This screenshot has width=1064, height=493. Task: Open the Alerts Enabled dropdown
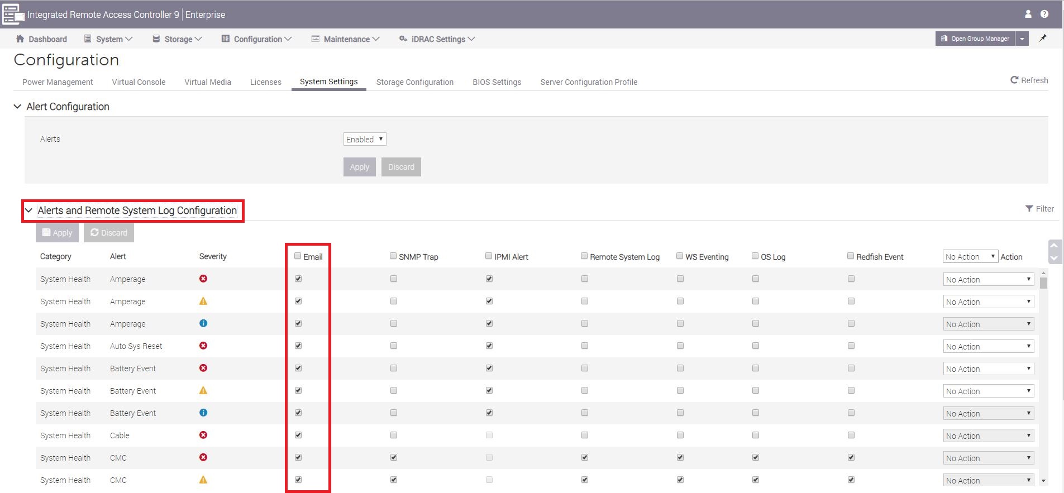tap(365, 139)
